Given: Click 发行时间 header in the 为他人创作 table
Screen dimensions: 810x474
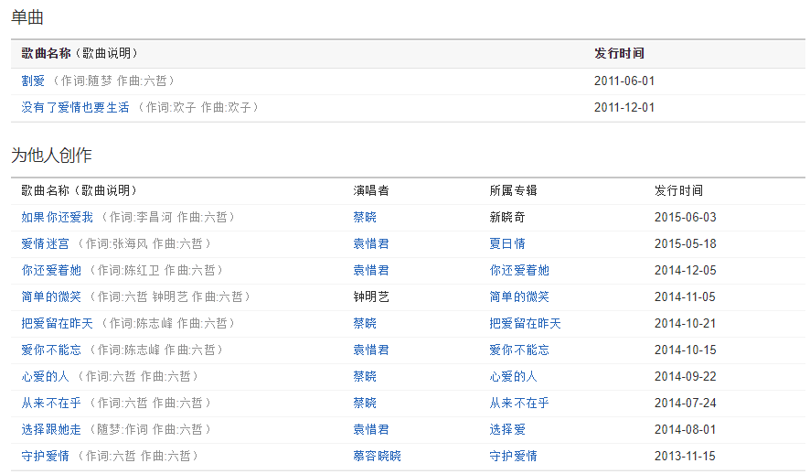Looking at the screenshot, I should pos(678,190).
